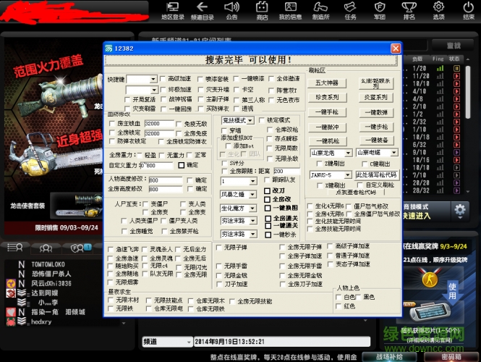Check the 锁定模式 option
The height and width of the screenshot is (362, 481).
click(x=263, y=119)
